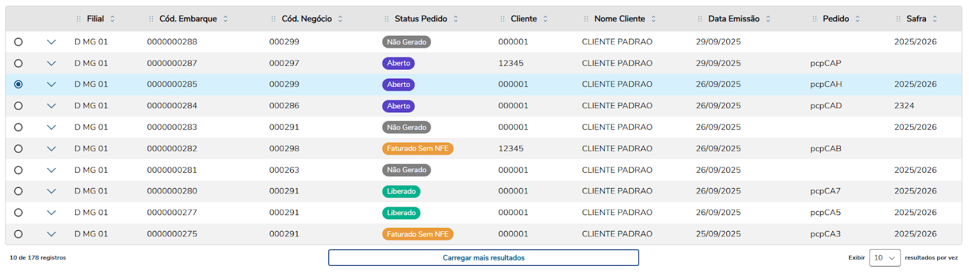Image resolution: width=969 pixels, height=278 pixels.
Task: Click Carregar mais resultados button
Action: click(x=483, y=258)
